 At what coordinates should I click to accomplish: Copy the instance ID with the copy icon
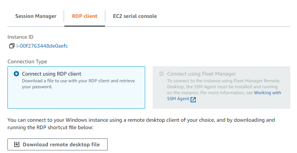[x=12, y=46]
